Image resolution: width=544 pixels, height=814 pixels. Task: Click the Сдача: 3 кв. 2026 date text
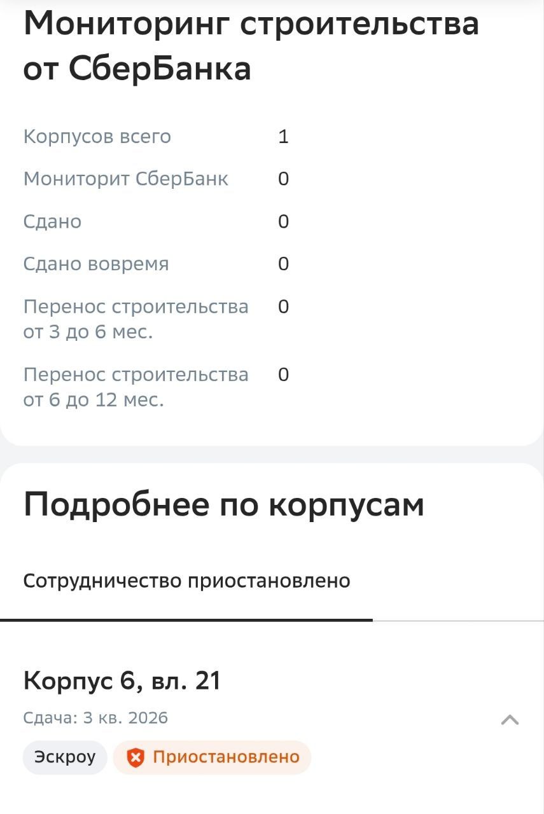pos(95,718)
